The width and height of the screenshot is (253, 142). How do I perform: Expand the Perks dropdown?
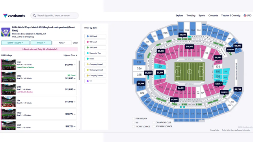coord(62,42)
